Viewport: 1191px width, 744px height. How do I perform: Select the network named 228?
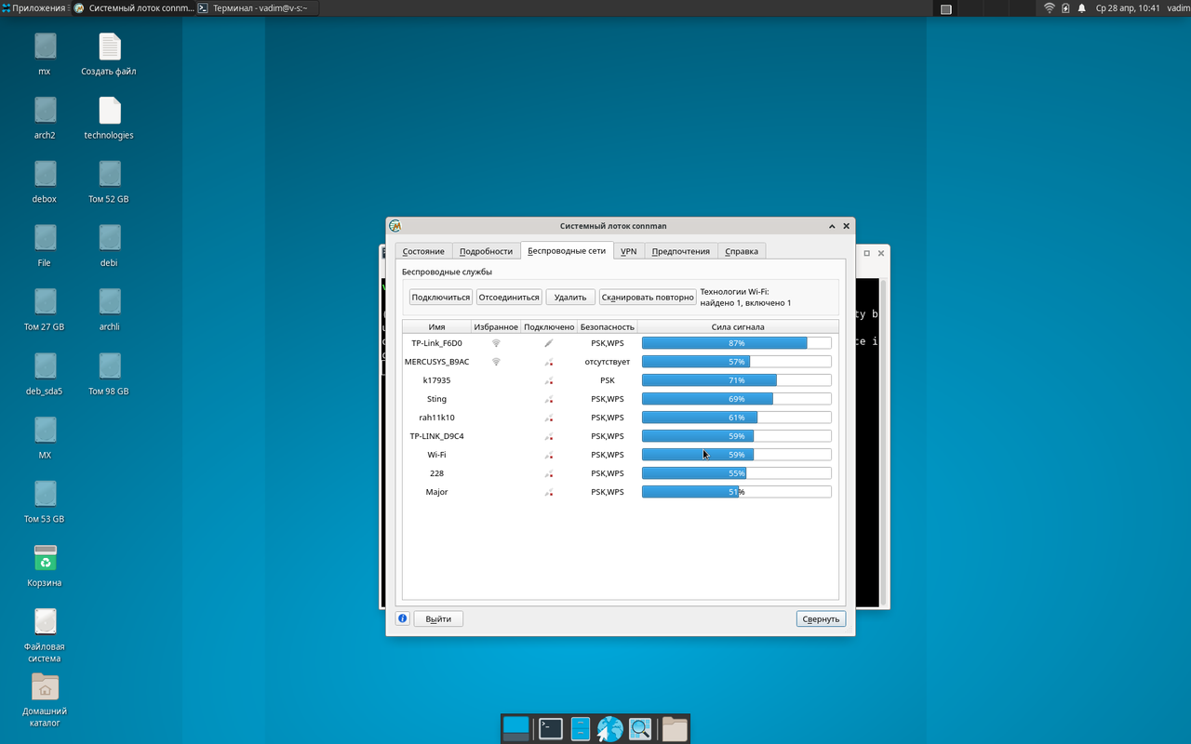click(436, 473)
